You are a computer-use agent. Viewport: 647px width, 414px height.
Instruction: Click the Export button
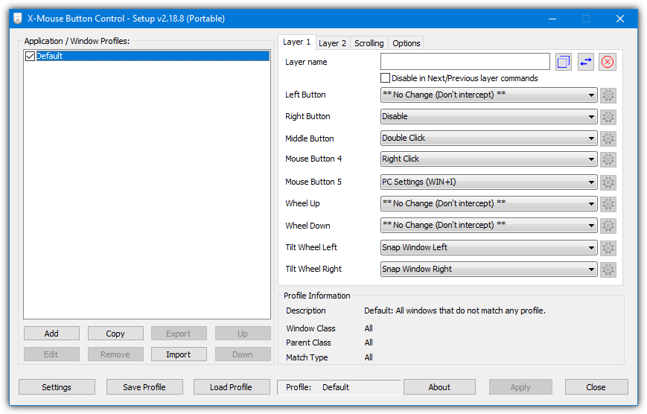point(179,334)
